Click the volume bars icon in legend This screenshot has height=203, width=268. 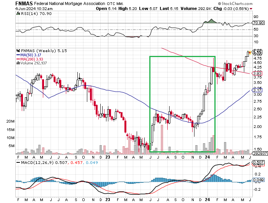[18, 63]
